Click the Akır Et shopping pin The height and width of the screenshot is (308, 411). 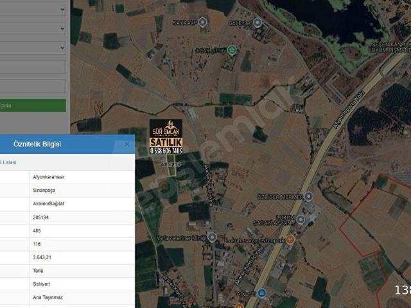[261, 293]
